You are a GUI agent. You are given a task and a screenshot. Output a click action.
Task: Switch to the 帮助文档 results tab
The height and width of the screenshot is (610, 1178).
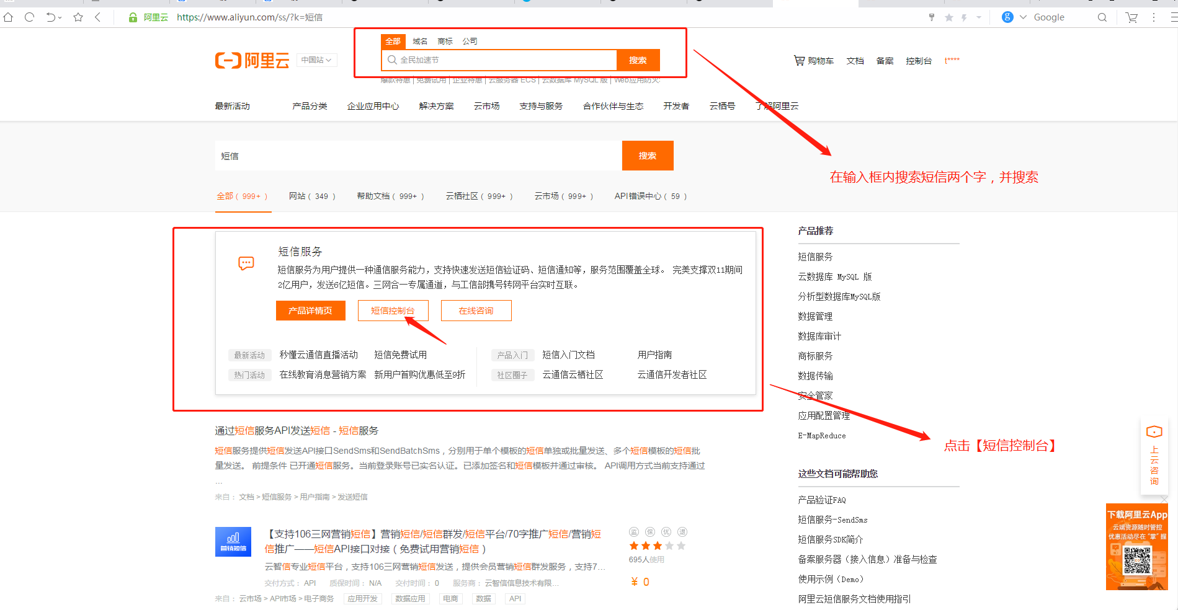coord(373,195)
